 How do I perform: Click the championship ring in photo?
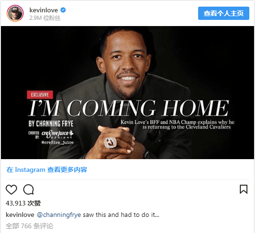click(x=110, y=143)
